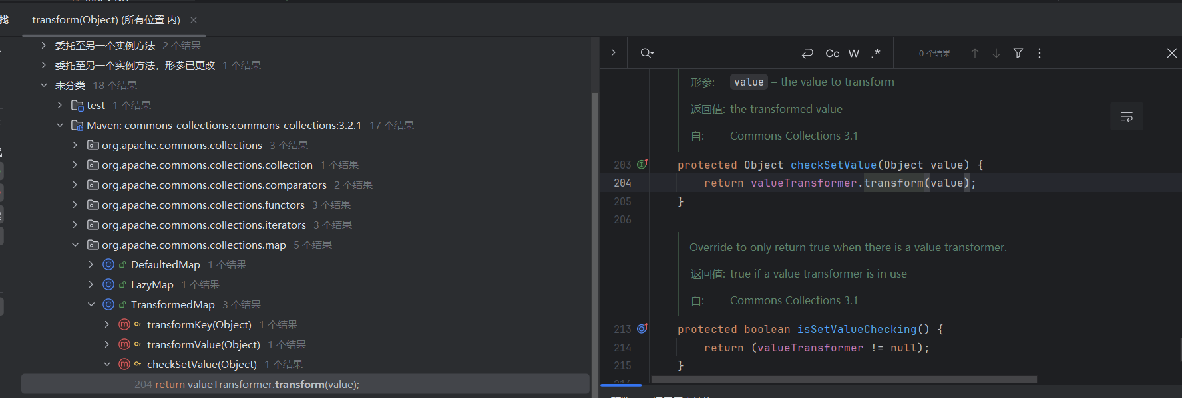The width and height of the screenshot is (1182, 398).
Task: Insert new line in search field
Action: tap(807, 53)
